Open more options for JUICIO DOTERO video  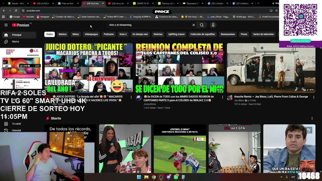(x=131, y=97)
